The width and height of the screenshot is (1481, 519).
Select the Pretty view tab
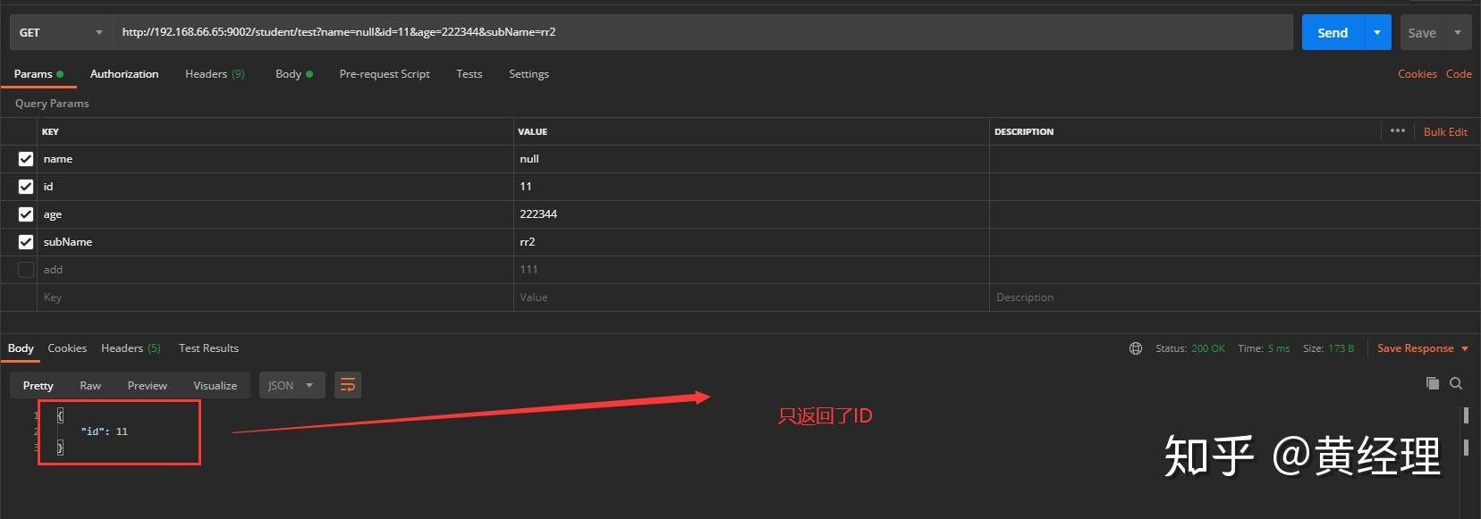(38, 385)
